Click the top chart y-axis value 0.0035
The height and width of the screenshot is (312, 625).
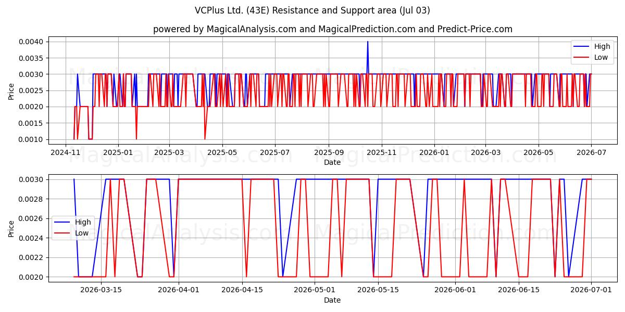(32, 58)
